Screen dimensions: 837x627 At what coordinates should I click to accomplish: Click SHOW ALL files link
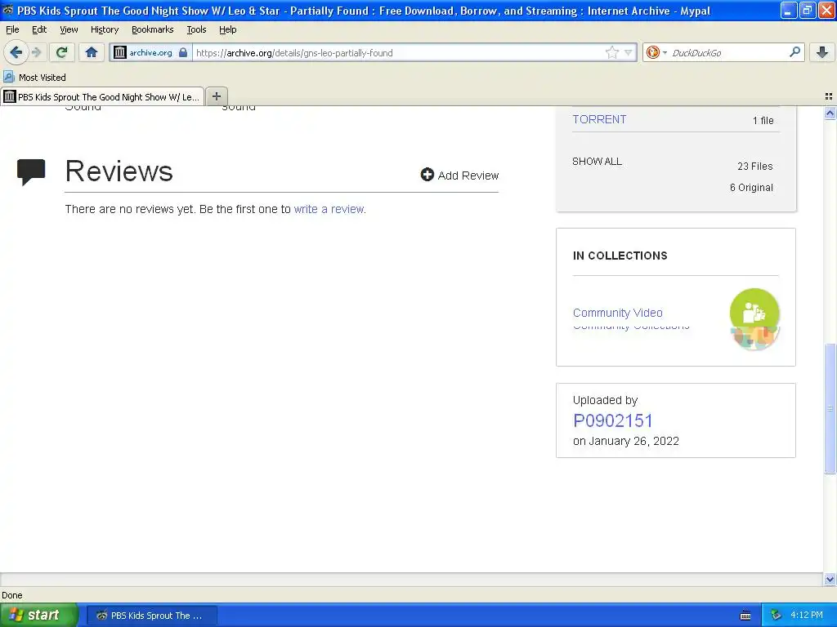597,162
